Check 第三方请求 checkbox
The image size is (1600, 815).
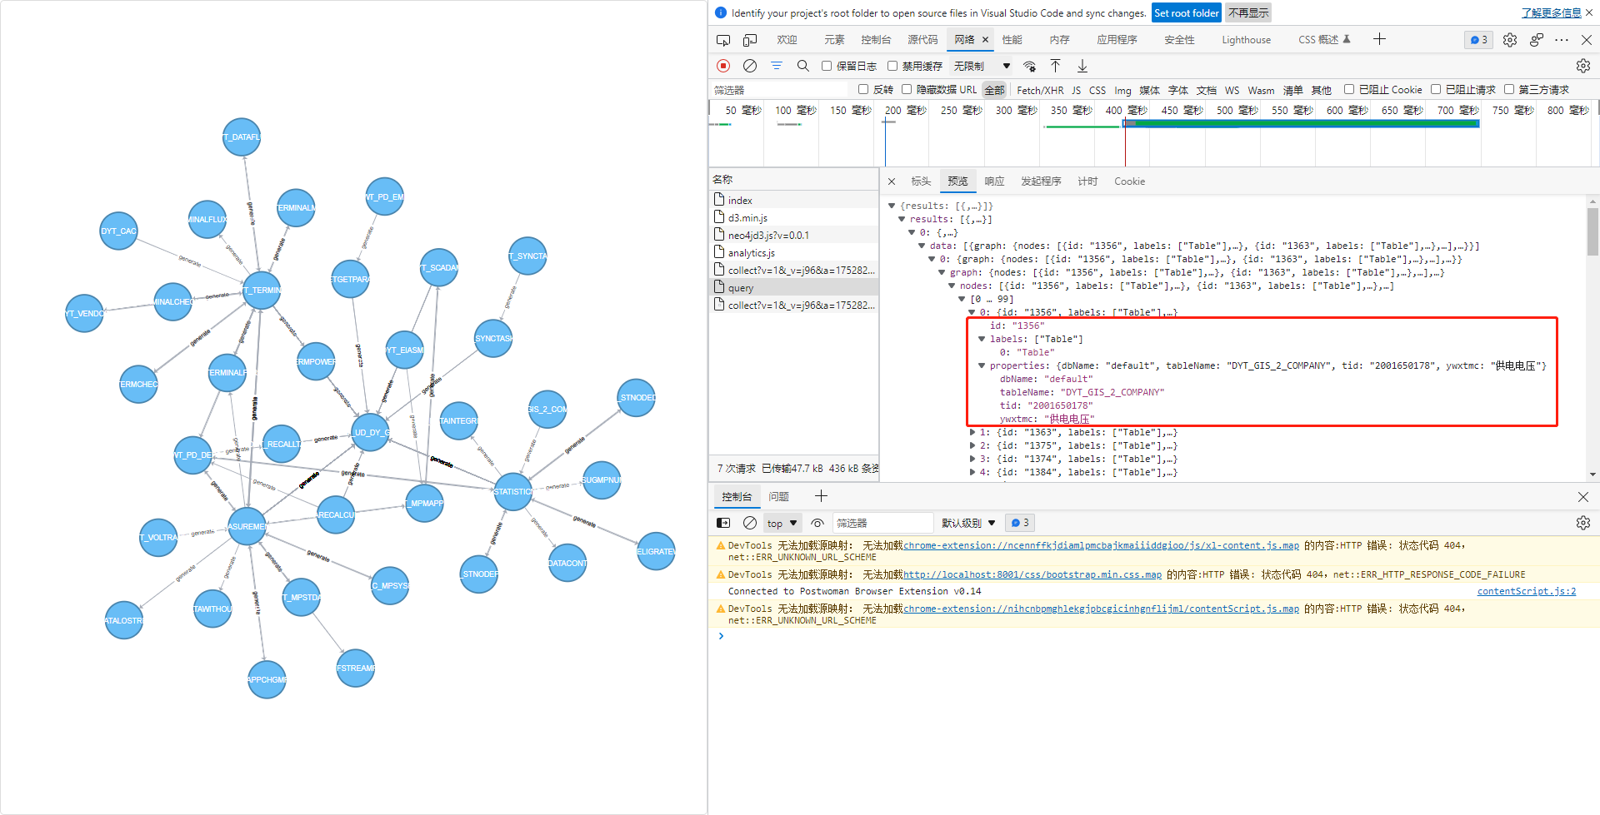[1509, 89]
